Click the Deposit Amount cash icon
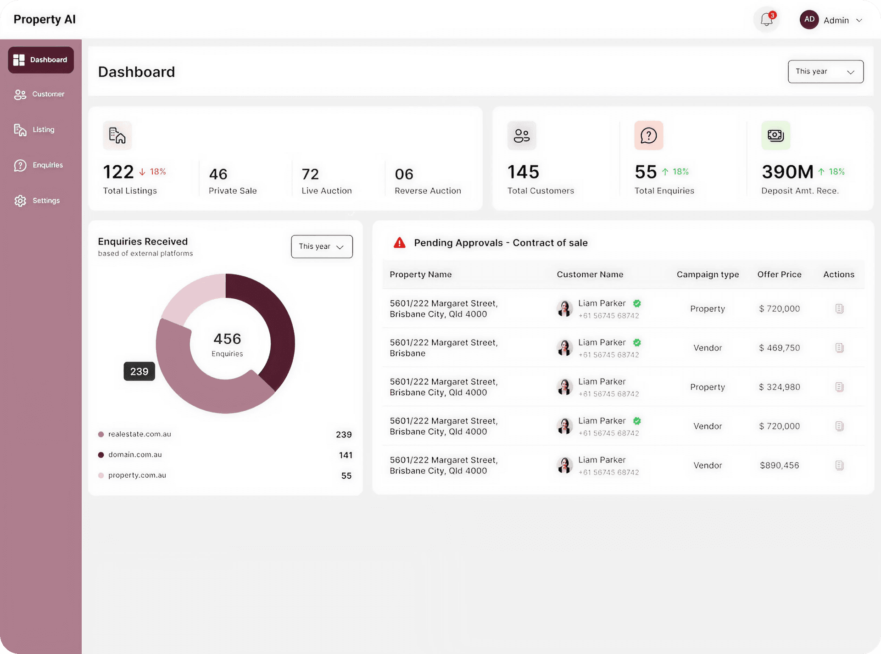 [x=775, y=135]
